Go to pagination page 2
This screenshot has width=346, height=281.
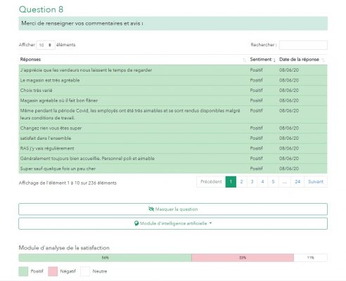click(x=241, y=182)
